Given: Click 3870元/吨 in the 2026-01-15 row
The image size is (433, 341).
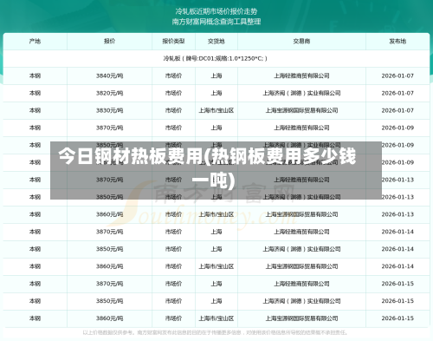Looking at the screenshot, I should pyautogui.click(x=109, y=284).
